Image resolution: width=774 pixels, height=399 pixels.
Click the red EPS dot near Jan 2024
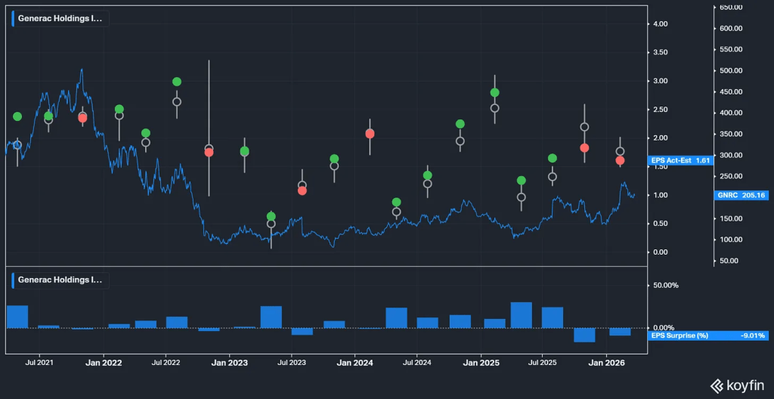370,134
